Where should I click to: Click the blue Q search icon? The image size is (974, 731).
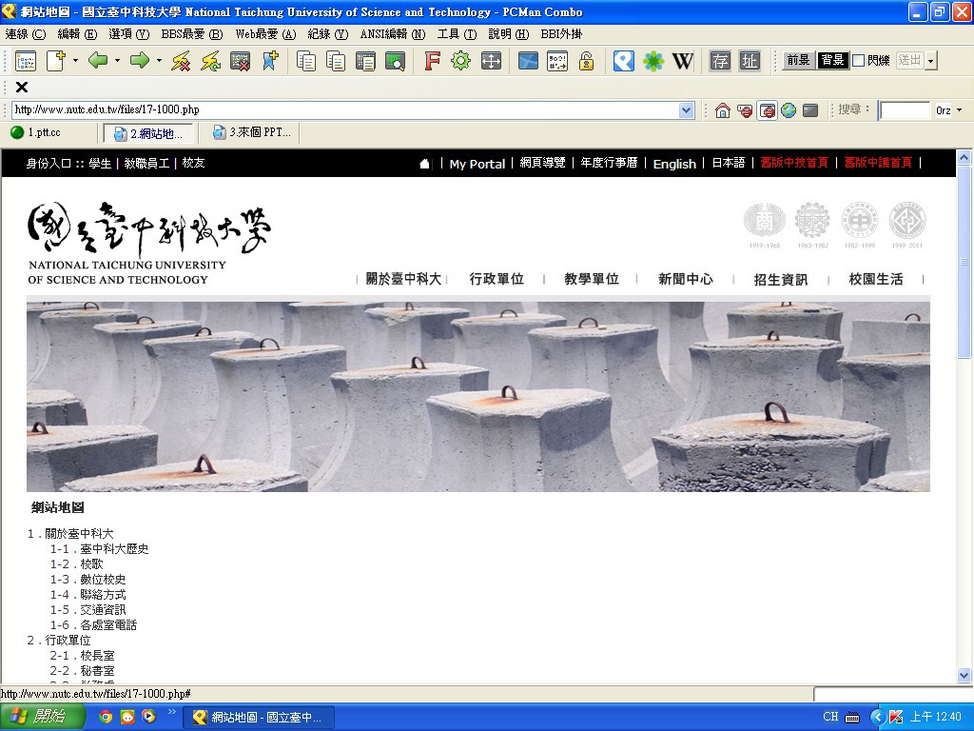click(624, 61)
